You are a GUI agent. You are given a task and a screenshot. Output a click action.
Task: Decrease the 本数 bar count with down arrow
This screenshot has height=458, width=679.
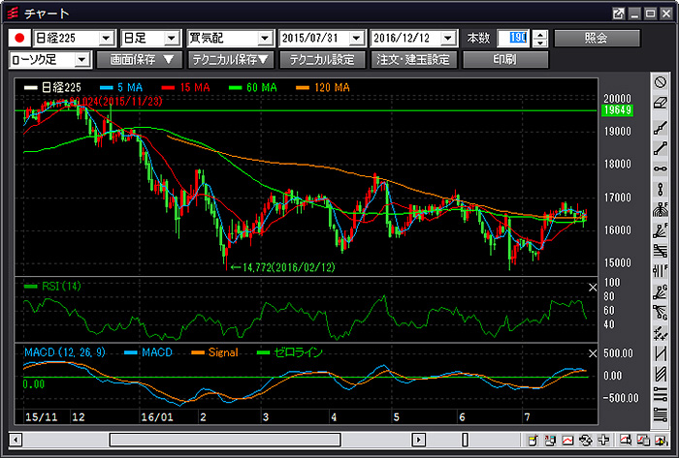click(x=540, y=43)
